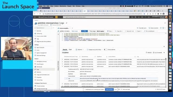Click Time range Set in query
Image resolution: width=173 pixels, height=97 pixels.
point(97,31)
